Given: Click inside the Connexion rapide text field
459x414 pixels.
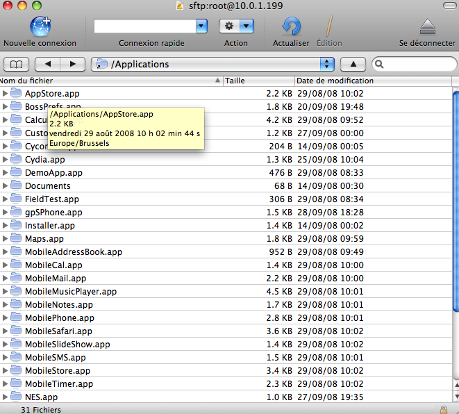Looking at the screenshot, I should coord(145,26).
